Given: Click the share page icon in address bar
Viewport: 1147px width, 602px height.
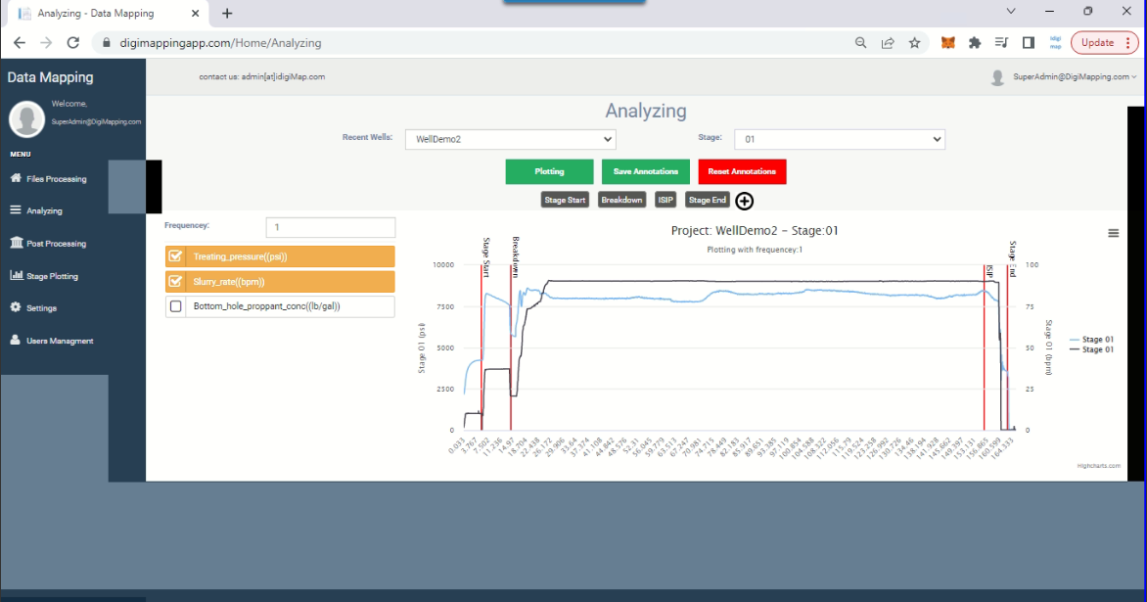Looking at the screenshot, I should point(888,43).
